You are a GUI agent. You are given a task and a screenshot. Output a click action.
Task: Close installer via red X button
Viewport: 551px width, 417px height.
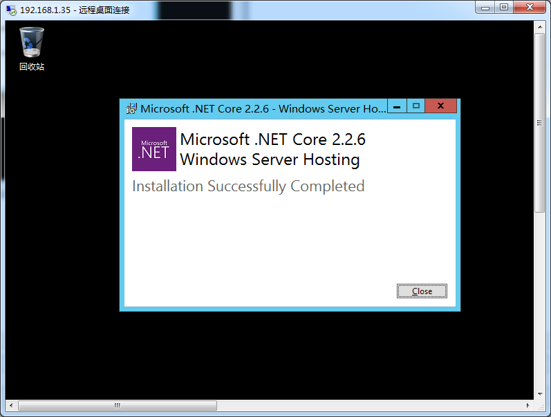tap(440, 106)
